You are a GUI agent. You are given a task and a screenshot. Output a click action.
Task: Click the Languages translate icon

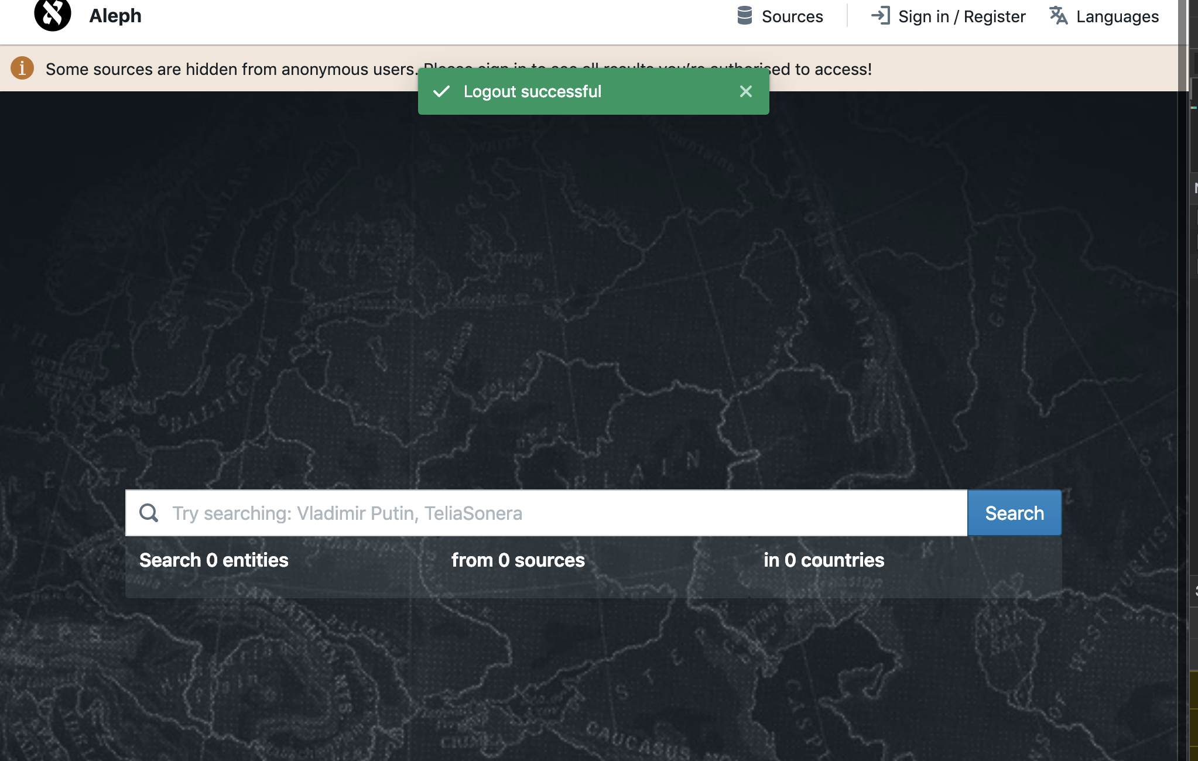click(1058, 16)
